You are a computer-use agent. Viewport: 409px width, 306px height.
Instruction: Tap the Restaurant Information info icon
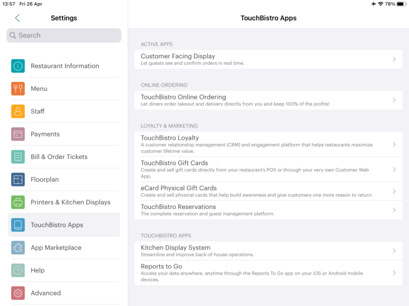click(x=18, y=66)
